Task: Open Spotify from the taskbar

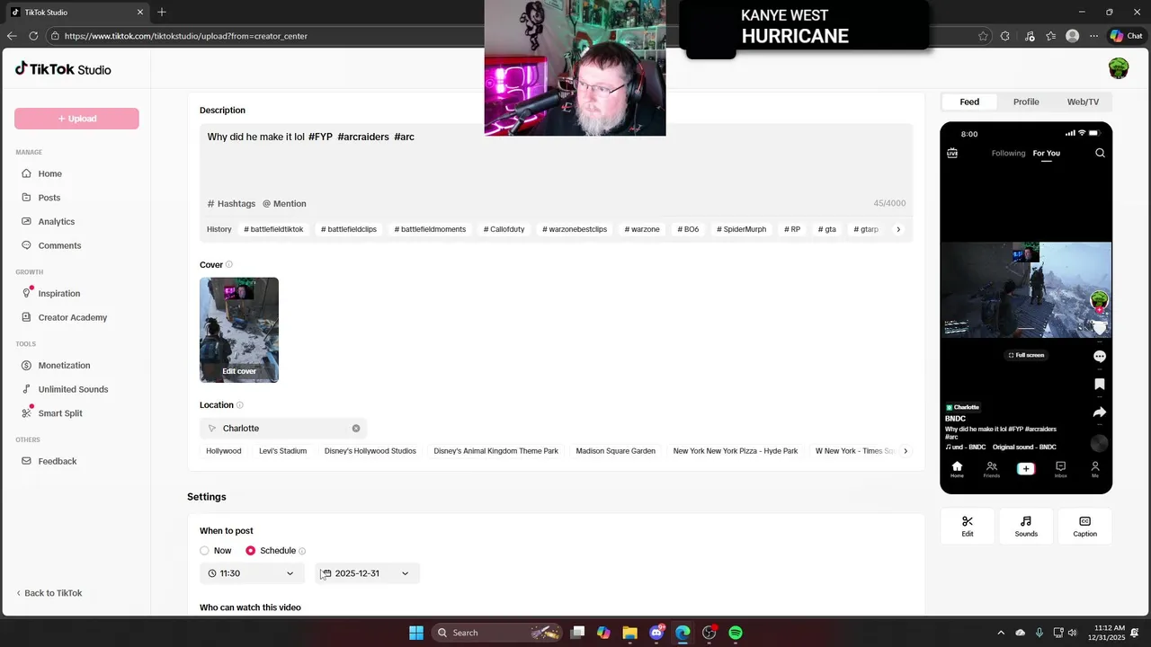Action: (x=736, y=633)
